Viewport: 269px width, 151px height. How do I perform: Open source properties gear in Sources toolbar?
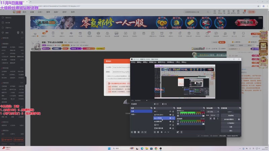tap(162, 132)
